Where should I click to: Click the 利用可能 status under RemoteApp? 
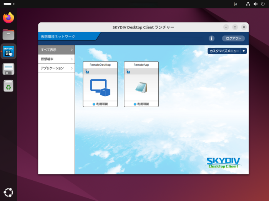coord(143,104)
